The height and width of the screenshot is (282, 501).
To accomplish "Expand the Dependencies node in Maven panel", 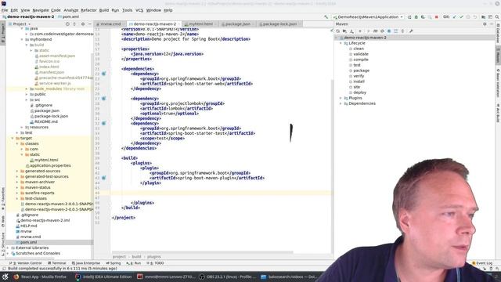I will 341,103.
